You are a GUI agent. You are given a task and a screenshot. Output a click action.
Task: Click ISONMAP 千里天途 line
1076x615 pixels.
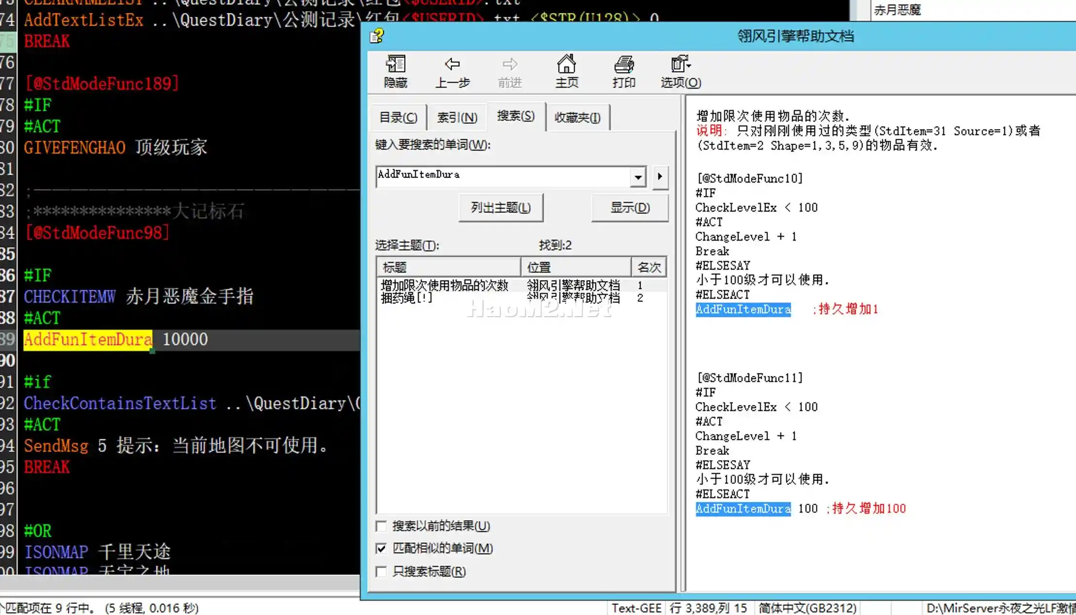(97, 552)
